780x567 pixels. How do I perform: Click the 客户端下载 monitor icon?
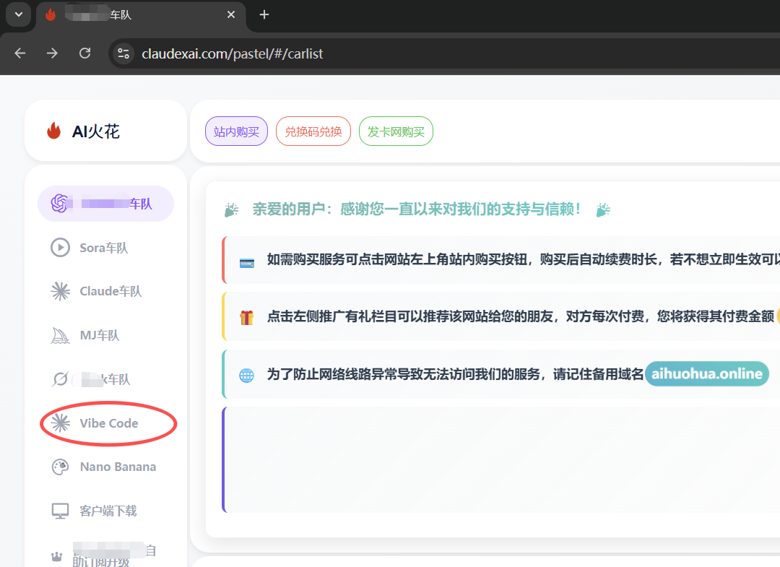click(x=60, y=511)
